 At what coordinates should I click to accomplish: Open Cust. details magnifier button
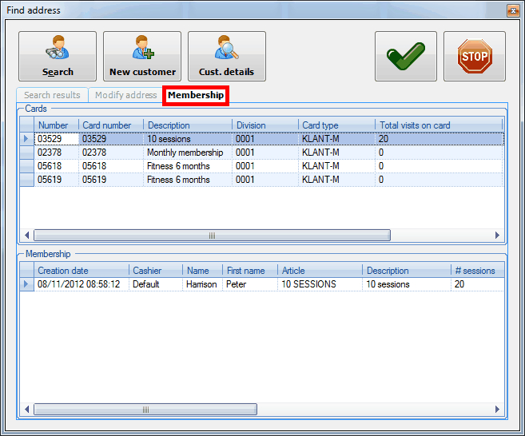226,56
